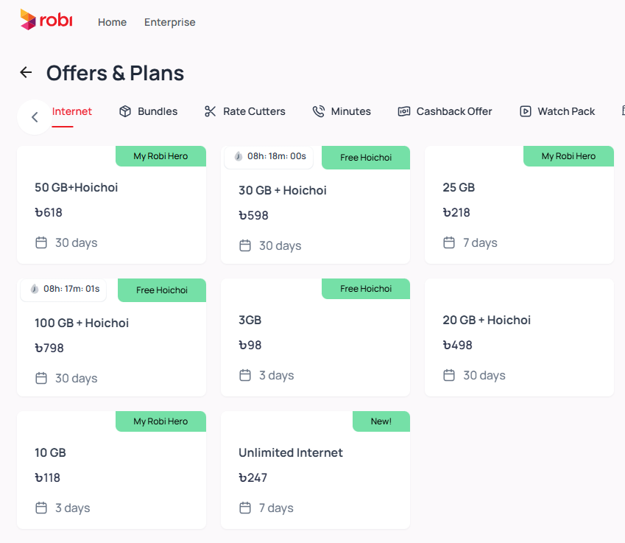Click the calendar icon on the 25 GB card
The height and width of the screenshot is (543, 625).
coord(449,242)
